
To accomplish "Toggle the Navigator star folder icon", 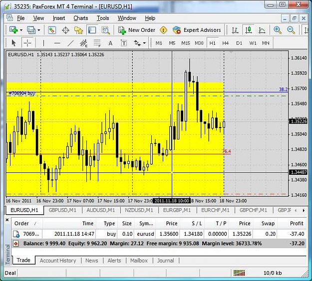I will [x=78, y=30].
